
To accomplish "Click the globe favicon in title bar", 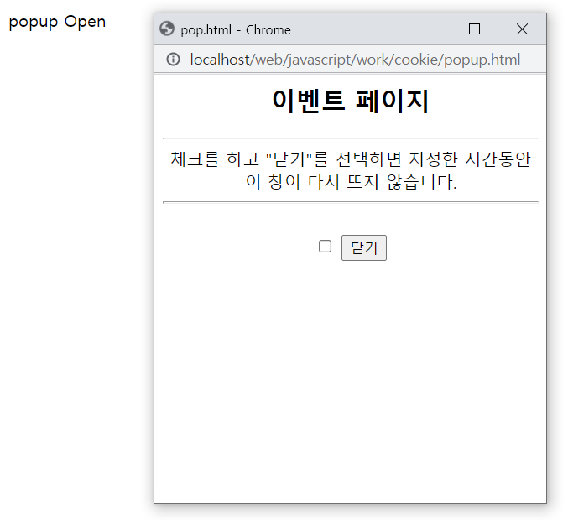I will pos(167,29).
